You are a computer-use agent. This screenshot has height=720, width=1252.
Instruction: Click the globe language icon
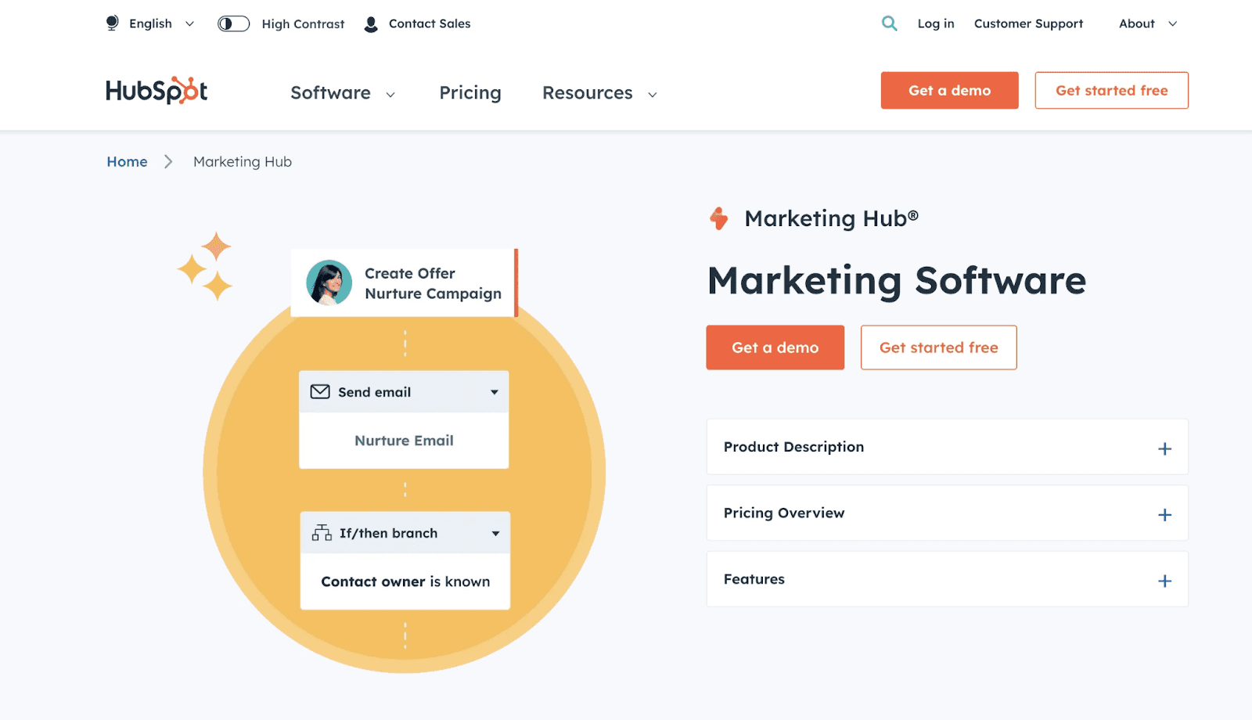click(113, 23)
